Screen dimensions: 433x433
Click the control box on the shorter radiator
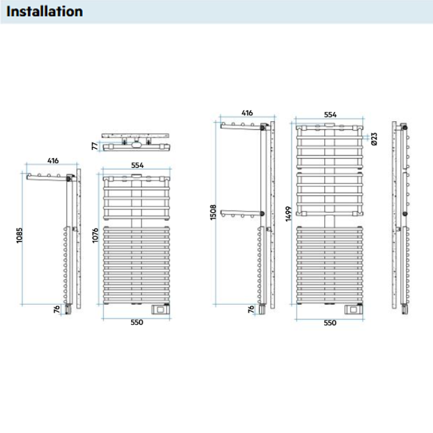(x=161, y=309)
